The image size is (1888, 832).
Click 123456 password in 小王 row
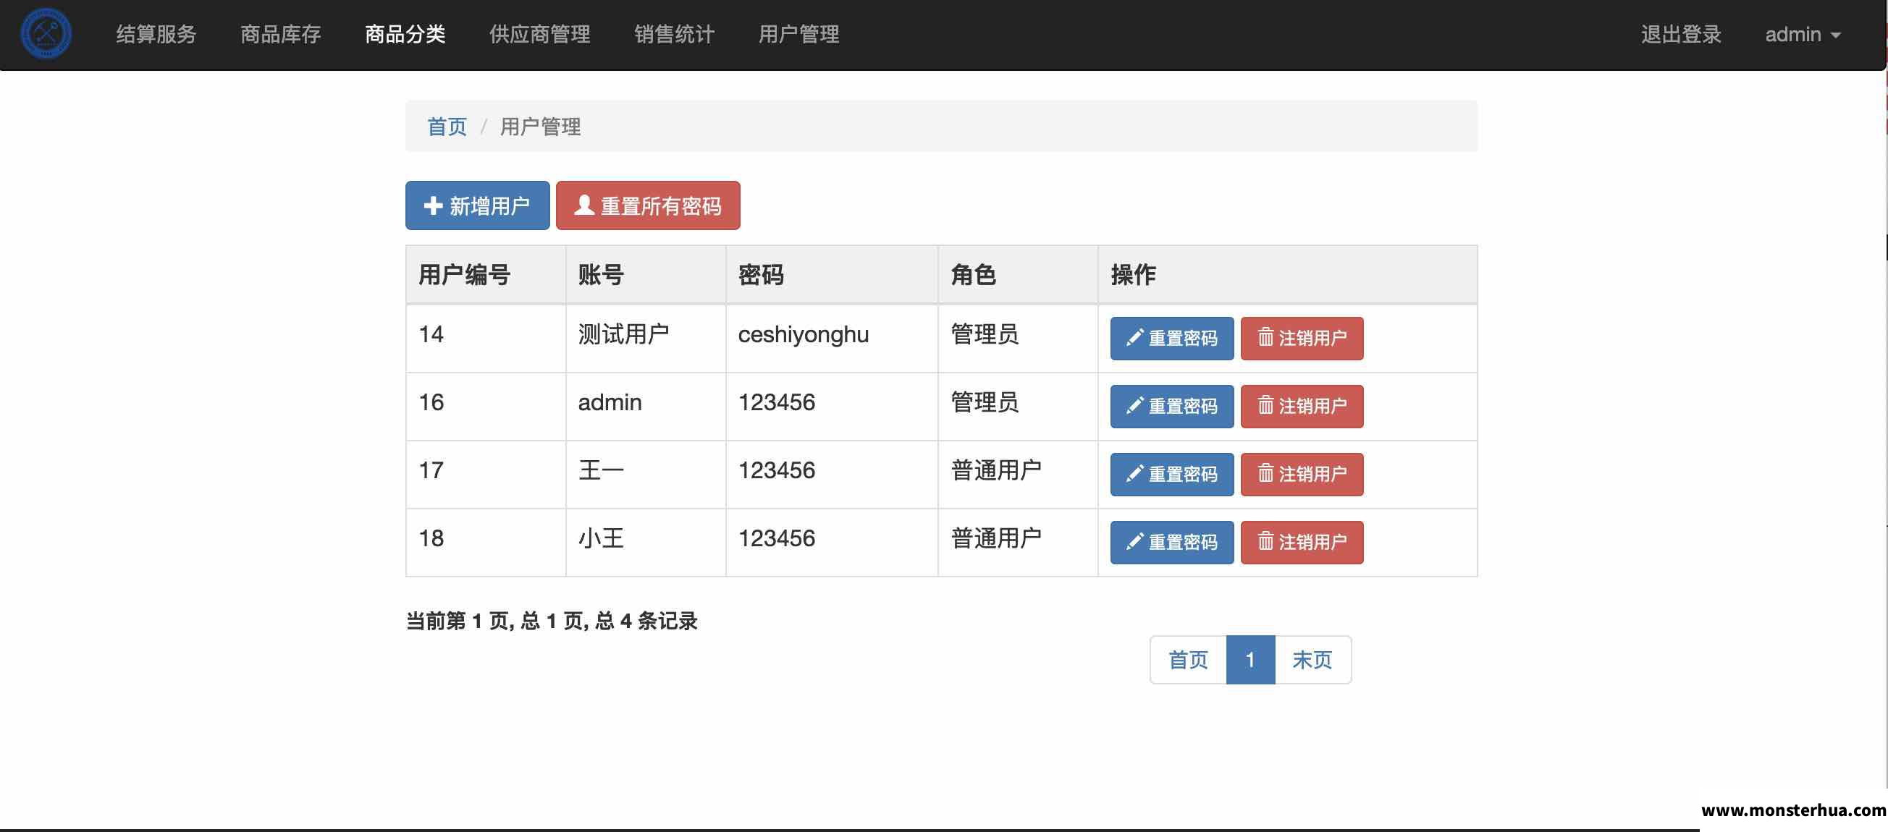click(776, 539)
